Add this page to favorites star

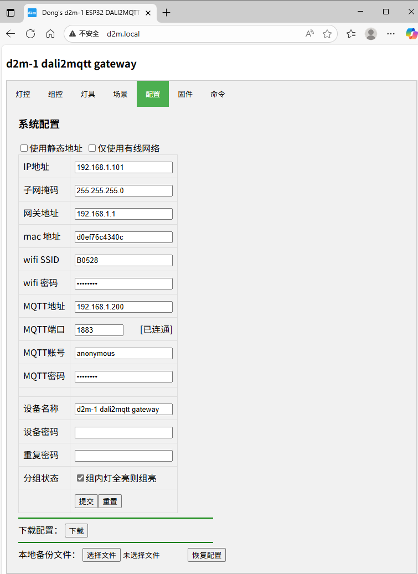point(327,34)
